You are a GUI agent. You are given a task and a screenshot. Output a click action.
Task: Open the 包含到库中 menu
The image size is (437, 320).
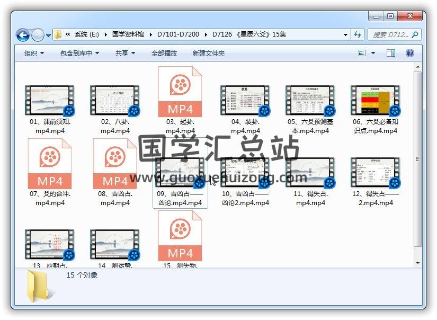coord(79,53)
